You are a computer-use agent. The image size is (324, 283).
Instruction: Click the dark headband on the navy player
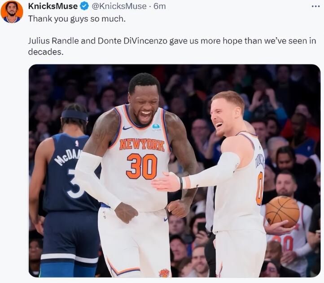(x=74, y=115)
